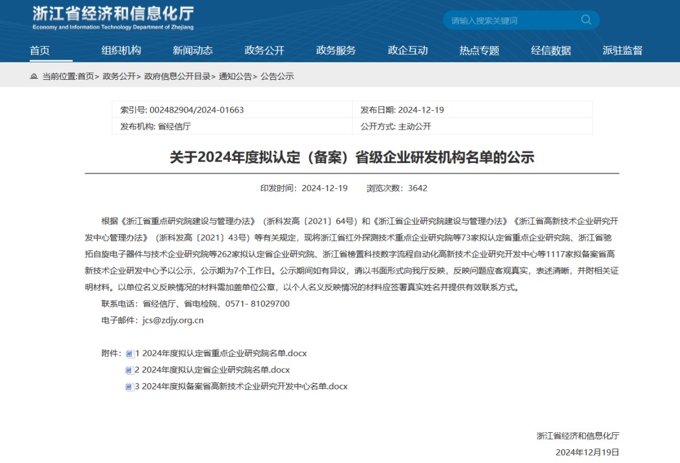Click the search magnifier icon

pyautogui.click(x=586, y=20)
